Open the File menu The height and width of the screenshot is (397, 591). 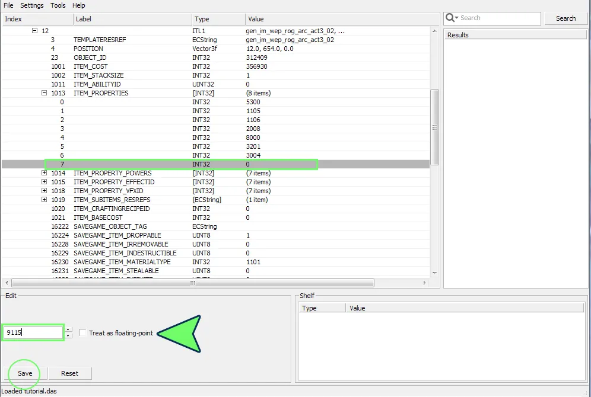coord(8,5)
